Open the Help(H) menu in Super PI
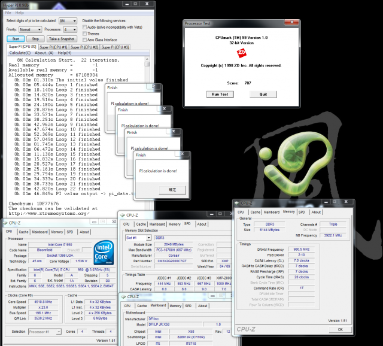This screenshot has width=383, height=346. [65, 53]
